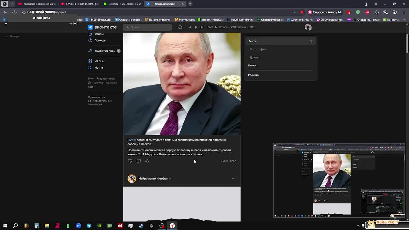Open the OZON маркетплейс bookmark
The image size is (409, 230).
coord(329,19)
